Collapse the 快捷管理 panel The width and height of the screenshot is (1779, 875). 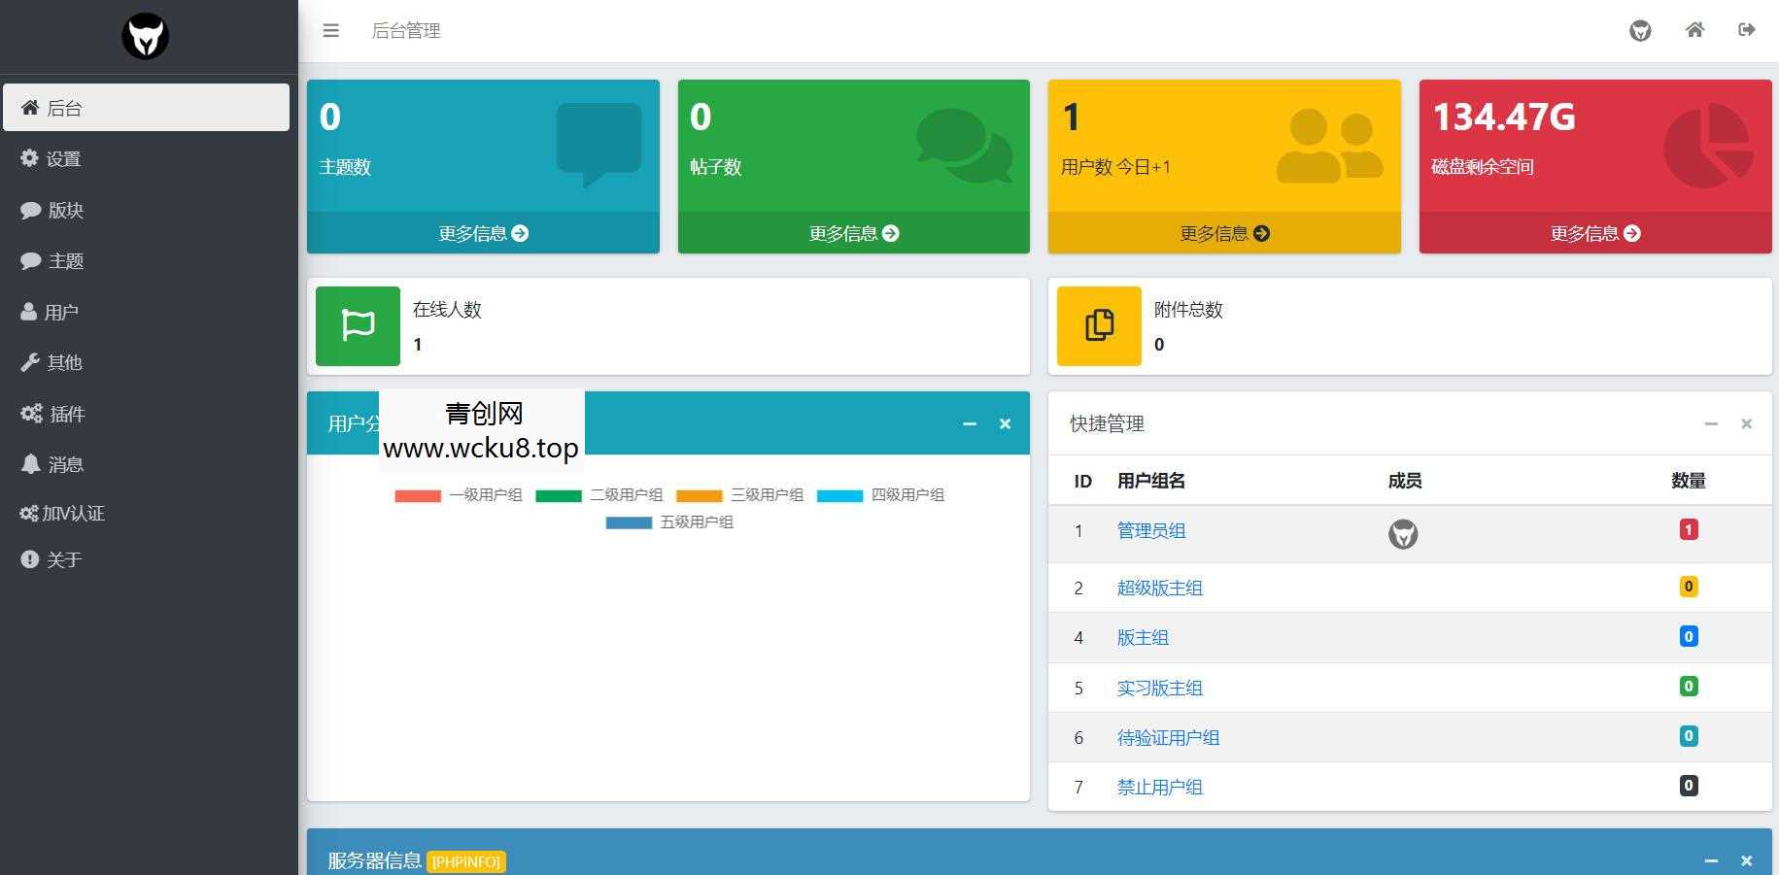coord(1710,423)
